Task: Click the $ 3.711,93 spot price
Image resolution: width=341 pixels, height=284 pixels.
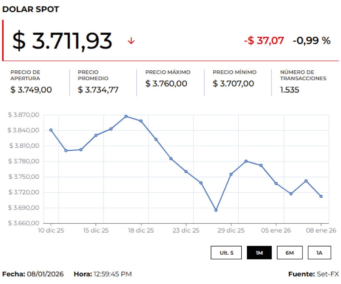Action: [x=62, y=41]
